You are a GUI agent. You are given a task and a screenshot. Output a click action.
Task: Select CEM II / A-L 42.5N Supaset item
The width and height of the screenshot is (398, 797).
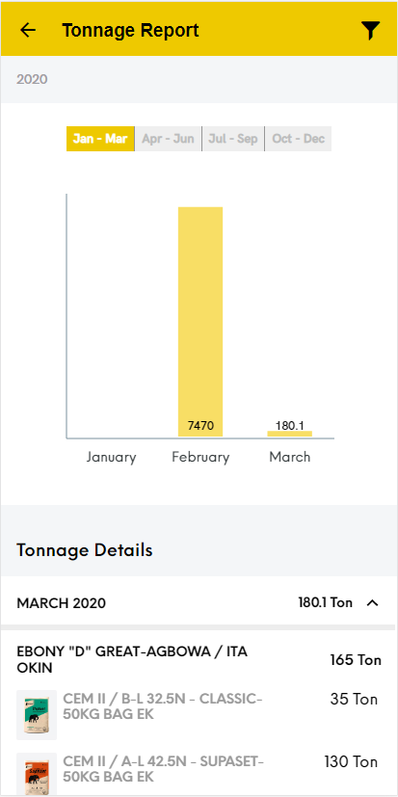coord(199,773)
